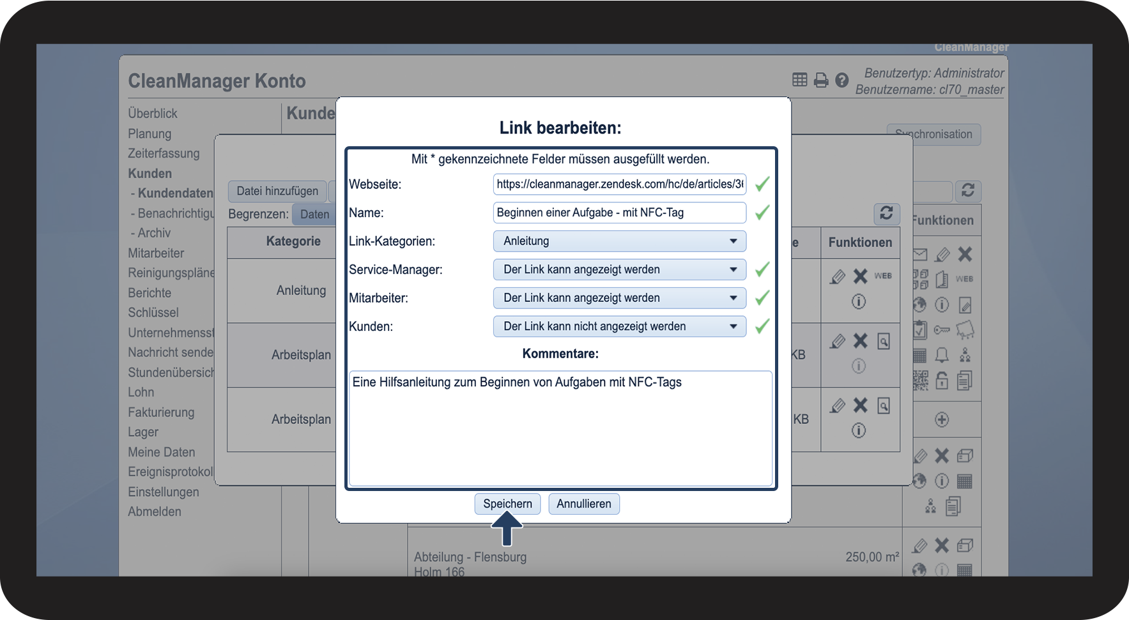Open the Mitarbeiter visibility dropdown
The height and width of the screenshot is (620, 1129).
620,298
